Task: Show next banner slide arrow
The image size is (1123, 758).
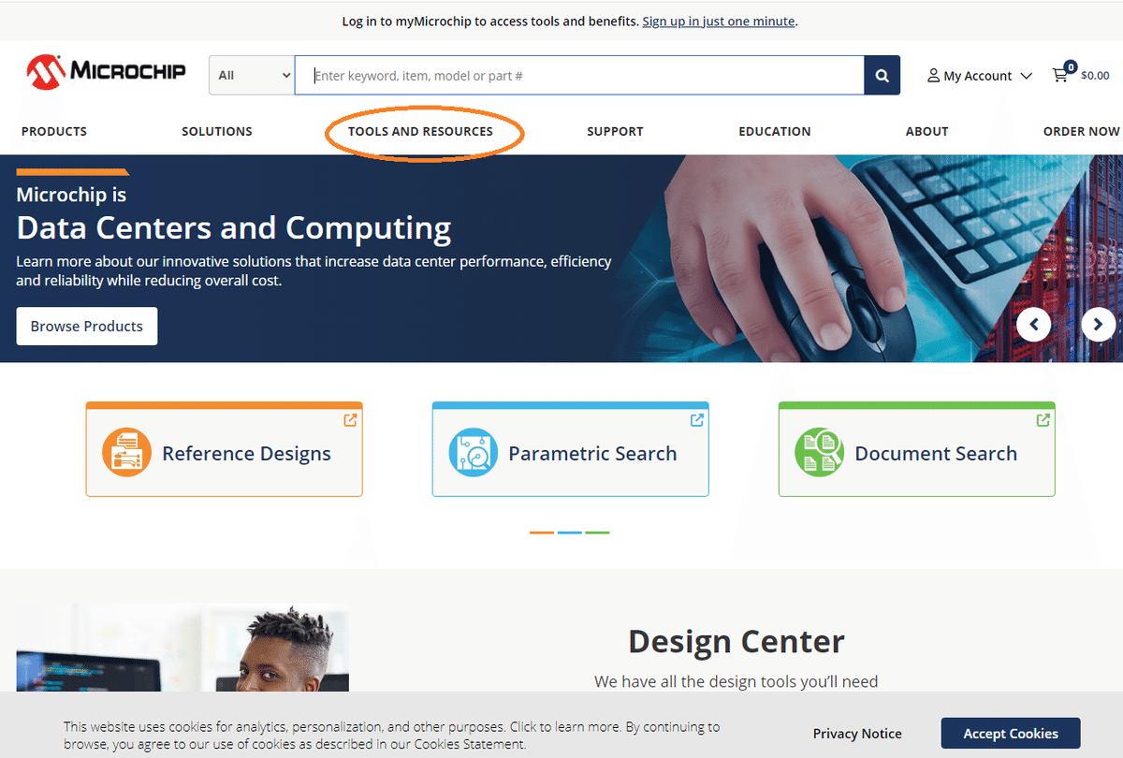Action: point(1098,325)
